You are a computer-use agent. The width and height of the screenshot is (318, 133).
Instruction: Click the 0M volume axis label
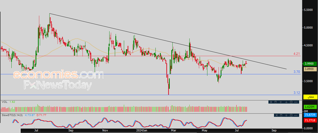[x=306, y=112]
